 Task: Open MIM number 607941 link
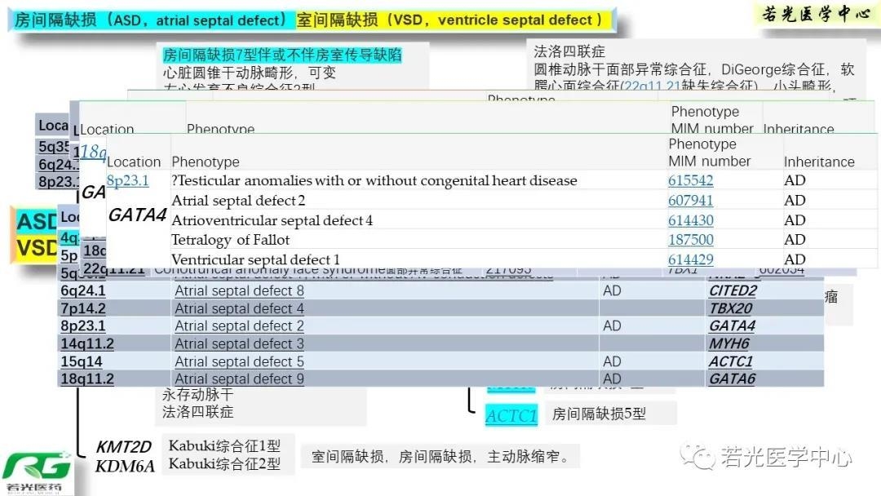tap(690, 201)
